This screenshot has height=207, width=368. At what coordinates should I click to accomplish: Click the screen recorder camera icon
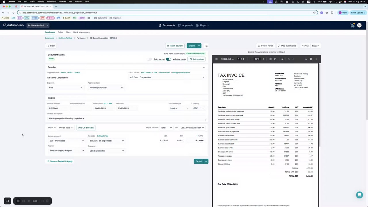[x=7, y=201]
